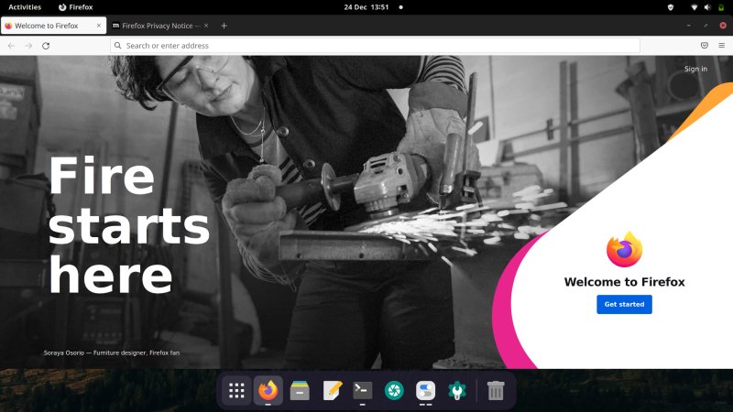
Task: Click the Firefox icon in the dock
Action: (268, 391)
